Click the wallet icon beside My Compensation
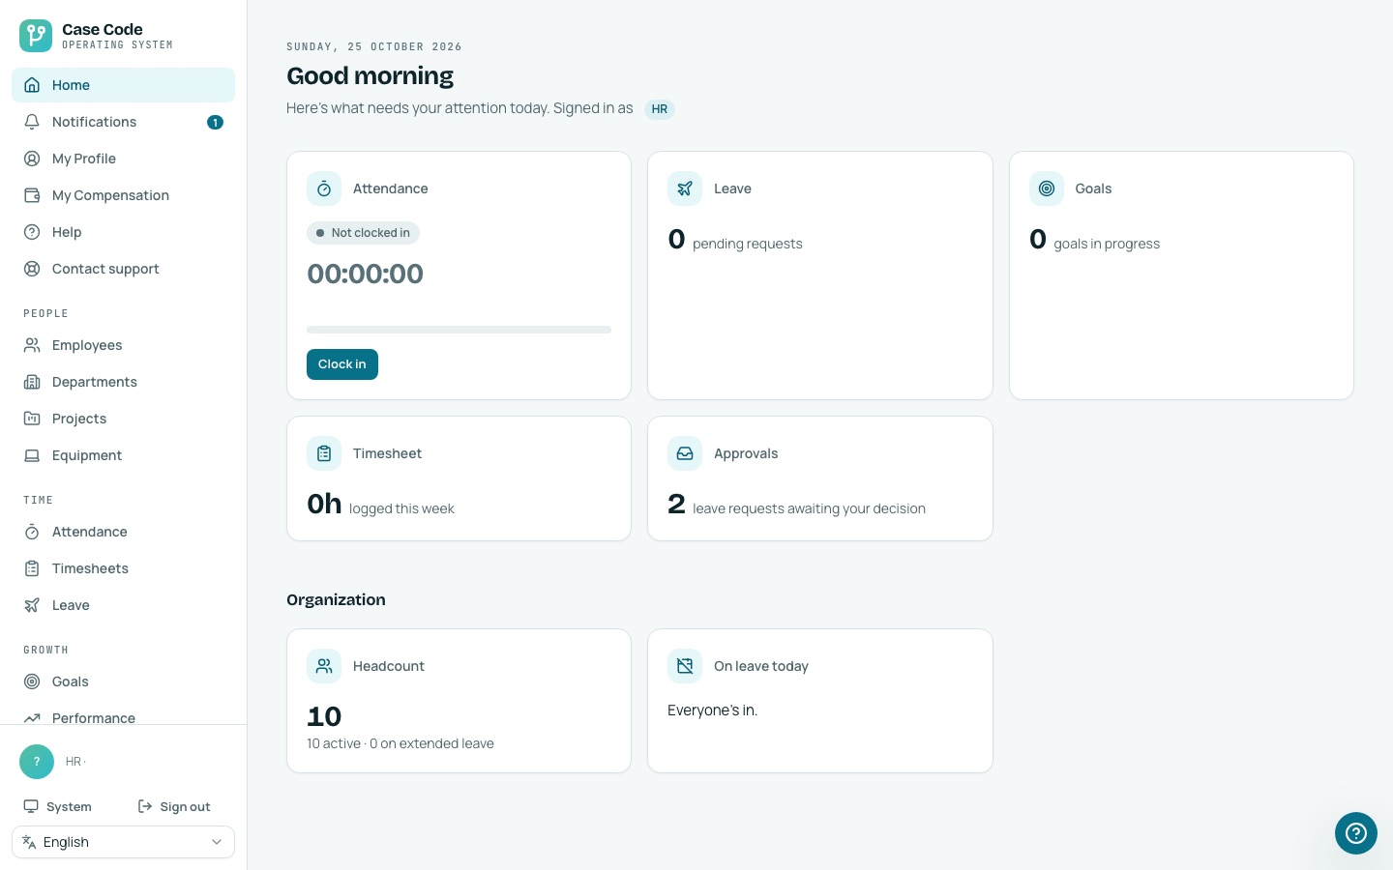The height and width of the screenshot is (870, 1393). (32, 195)
